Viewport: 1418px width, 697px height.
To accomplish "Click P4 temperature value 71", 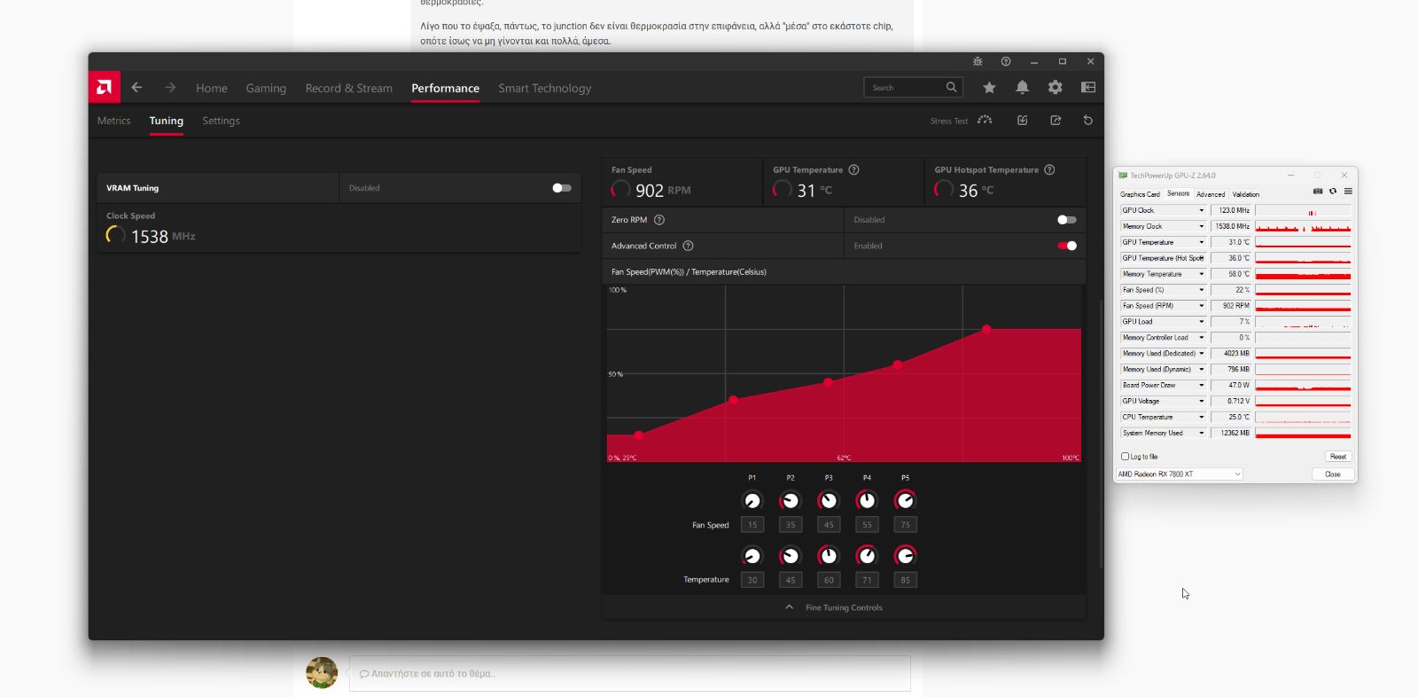I will coord(867,580).
